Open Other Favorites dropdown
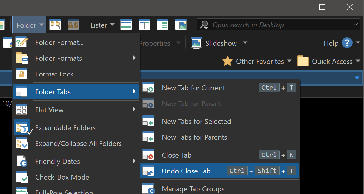The image size is (364, 194). 257,61
